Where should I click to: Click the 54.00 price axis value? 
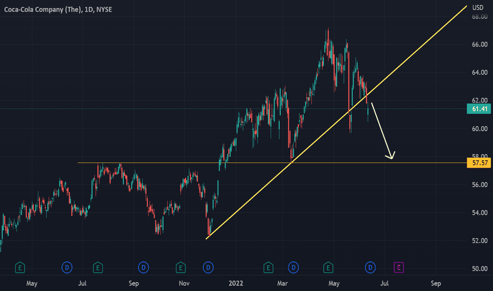coord(479,213)
